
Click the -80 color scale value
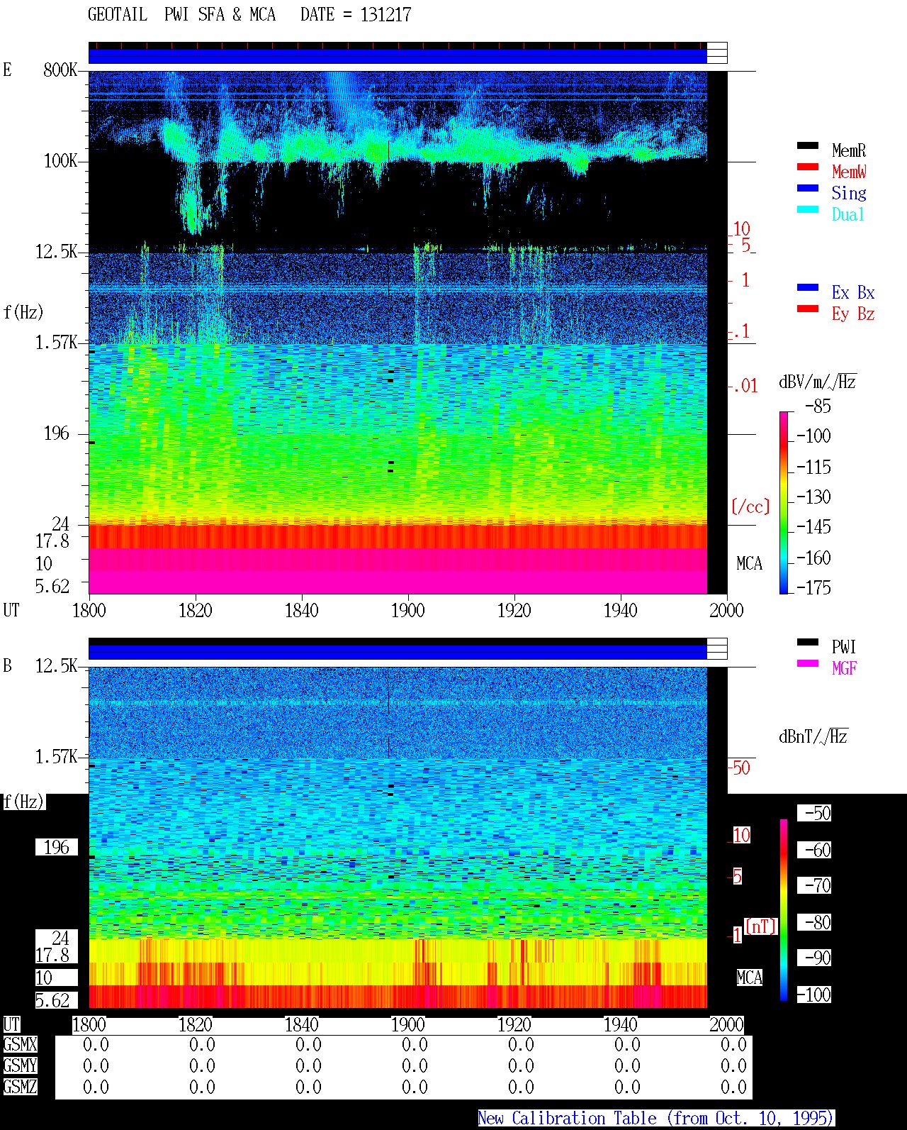pos(814,922)
